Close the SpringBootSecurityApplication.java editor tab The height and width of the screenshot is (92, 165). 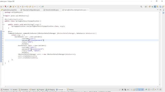88,10
